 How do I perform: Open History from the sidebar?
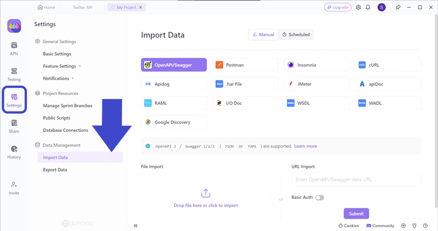point(14,152)
